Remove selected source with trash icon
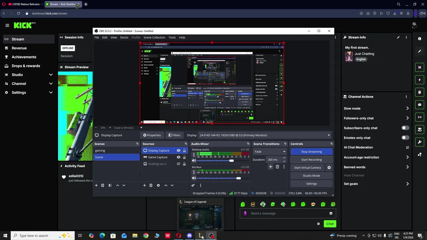This screenshot has height=240, width=427. pos(151,185)
